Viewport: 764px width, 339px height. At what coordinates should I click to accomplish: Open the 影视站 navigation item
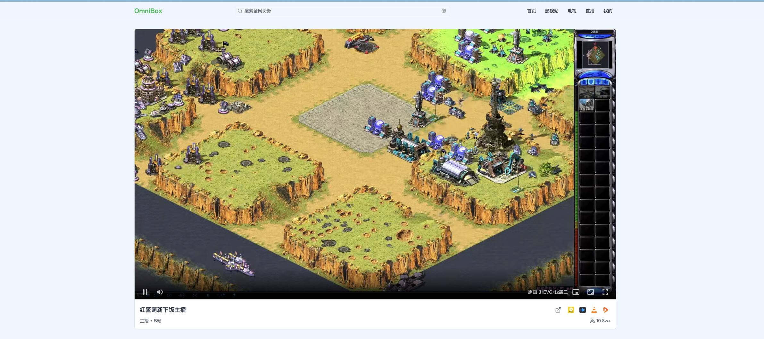tap(552, 11)
